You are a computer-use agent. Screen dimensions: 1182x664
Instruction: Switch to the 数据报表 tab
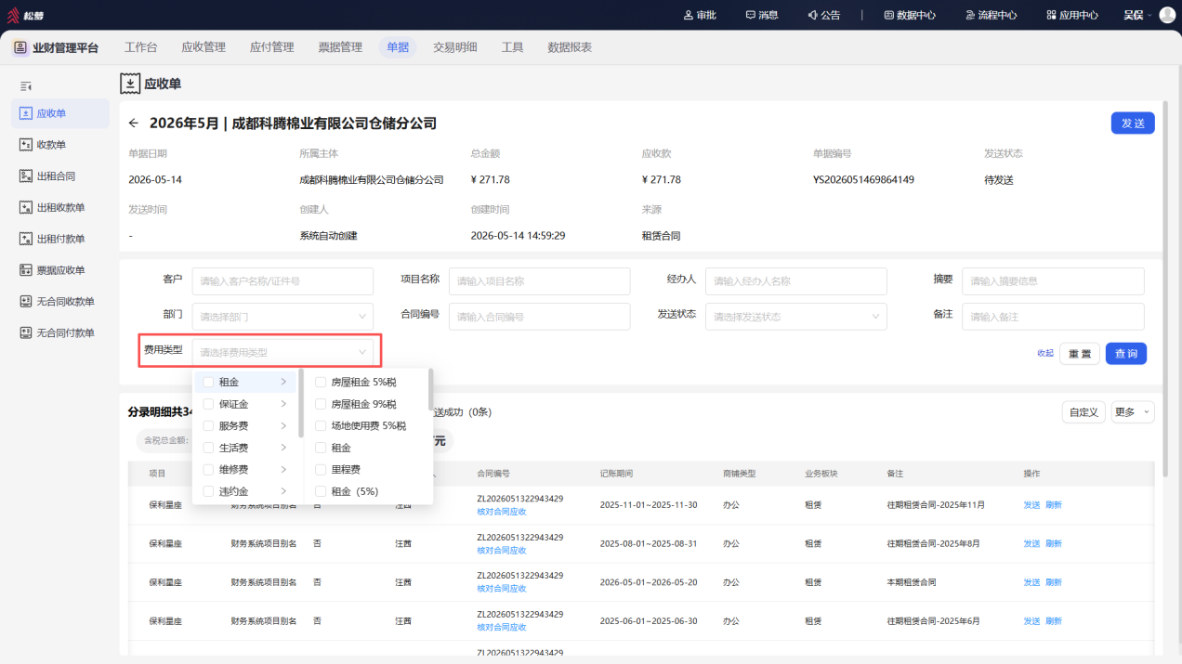570,47
